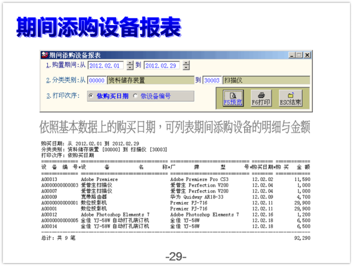Image resolution: width=353 pixels, height=266 pixels.
Task: Click purchase date 12.02.02 in report
Action: [263, 179]
